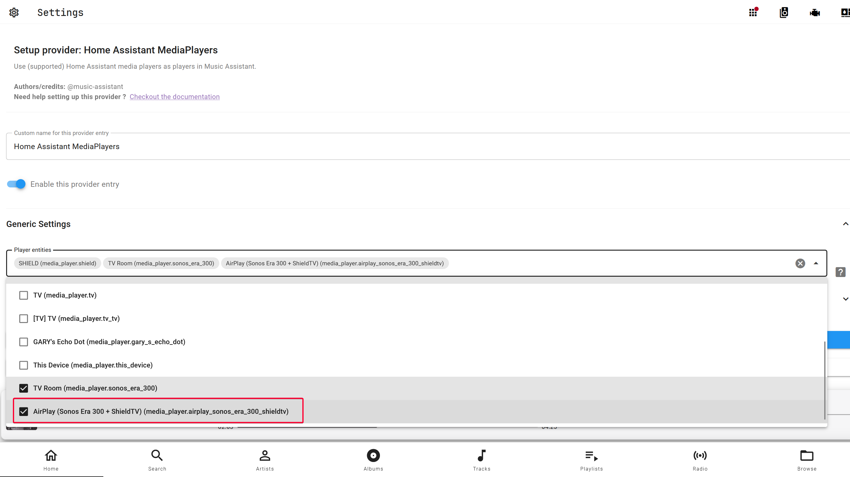The image size is (850, 477).
Task: Uncheck TV Room (media_player.sonos_era_300) checkbox
Action: [x=23, y=388]
